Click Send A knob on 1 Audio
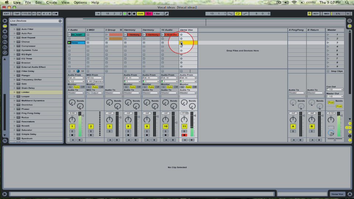Screen dimensions: 354x199 (x=72, y=103)
